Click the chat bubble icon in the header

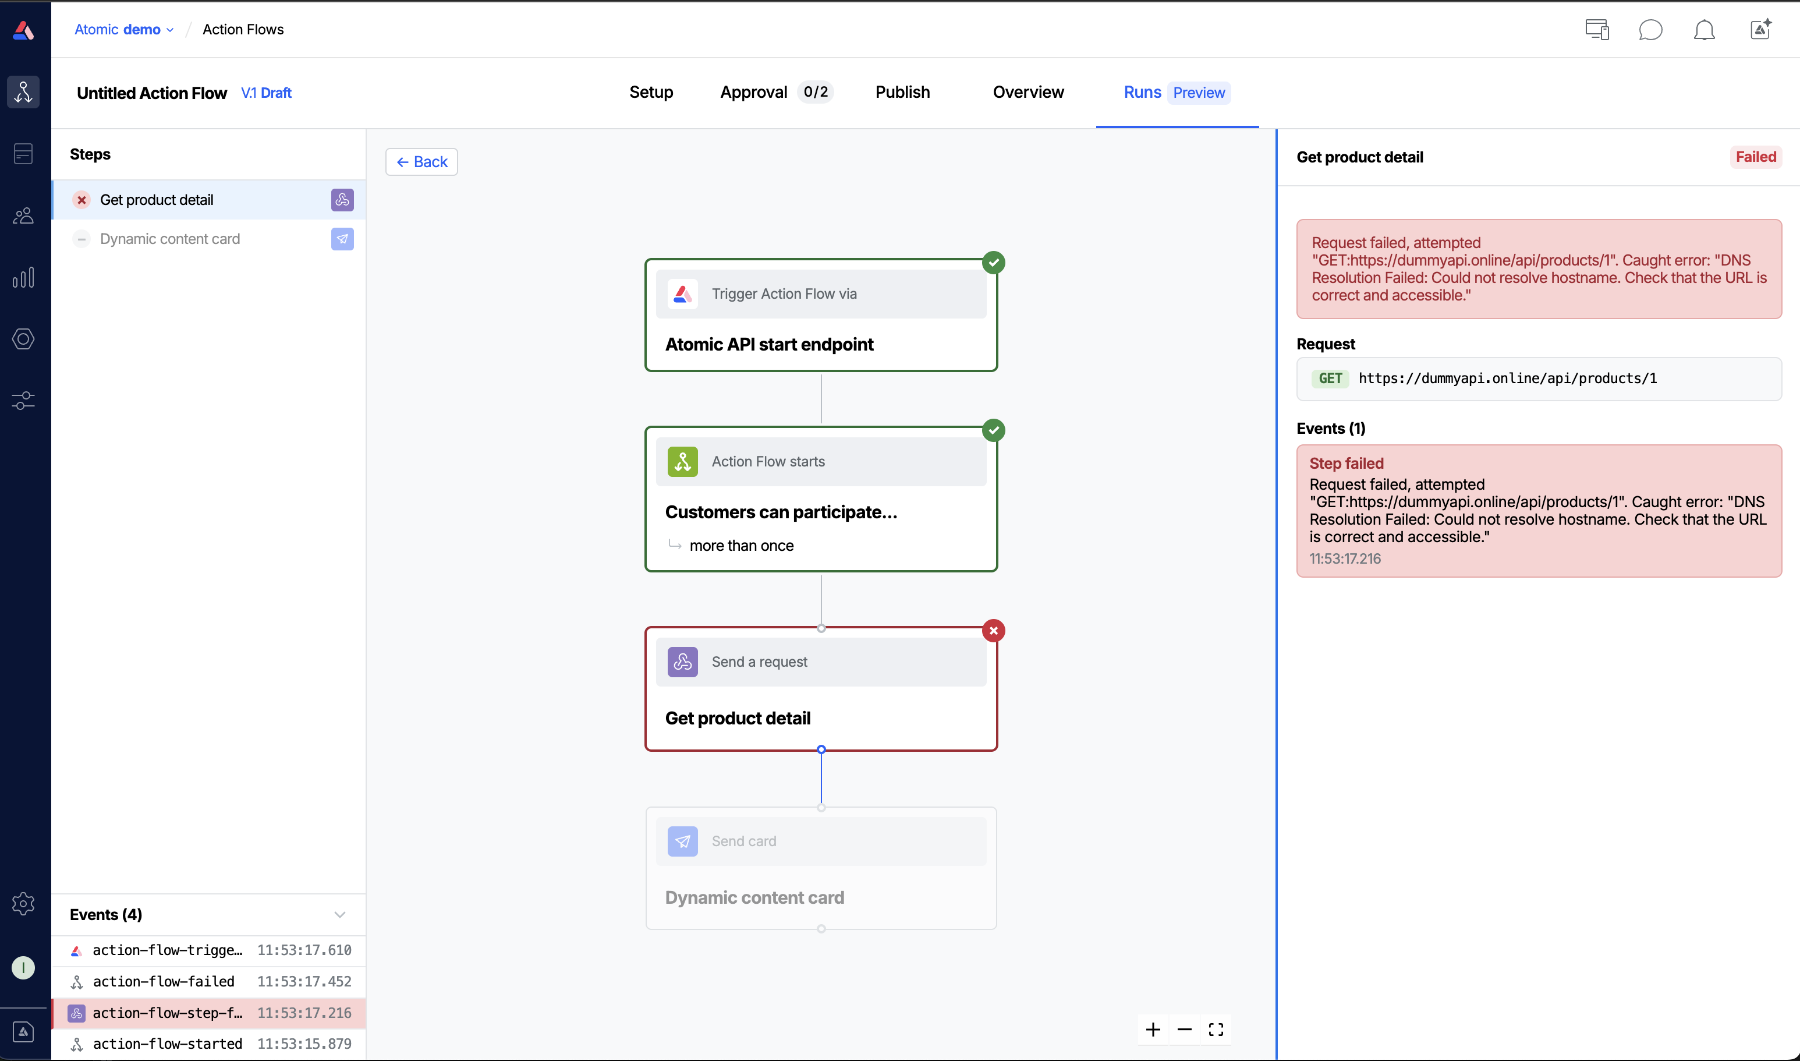click(x=1650, y=29)
